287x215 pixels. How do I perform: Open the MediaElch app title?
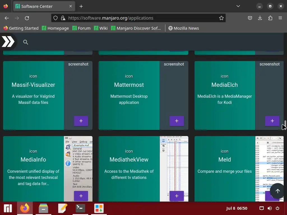pos(224,85)
